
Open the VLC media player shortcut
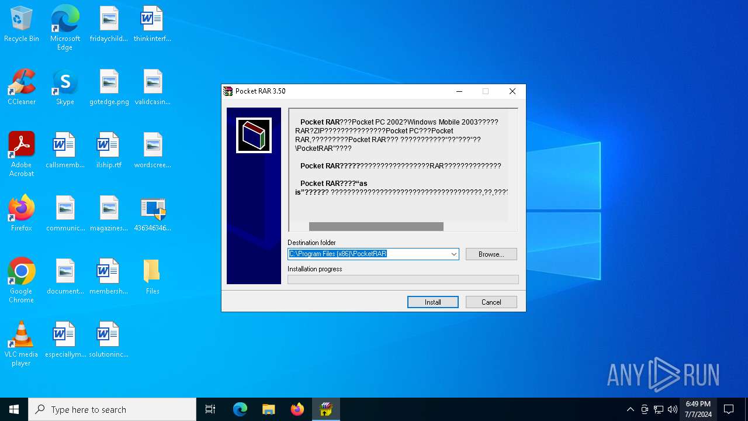22,344
